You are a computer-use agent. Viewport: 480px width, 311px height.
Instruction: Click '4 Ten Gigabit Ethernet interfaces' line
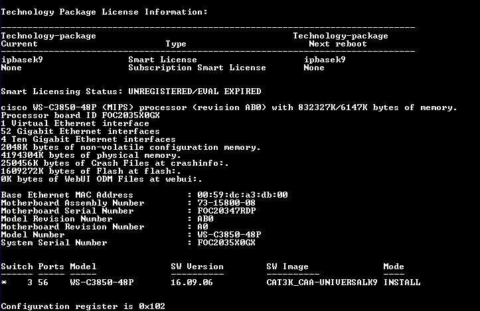(x=88, y=139)
